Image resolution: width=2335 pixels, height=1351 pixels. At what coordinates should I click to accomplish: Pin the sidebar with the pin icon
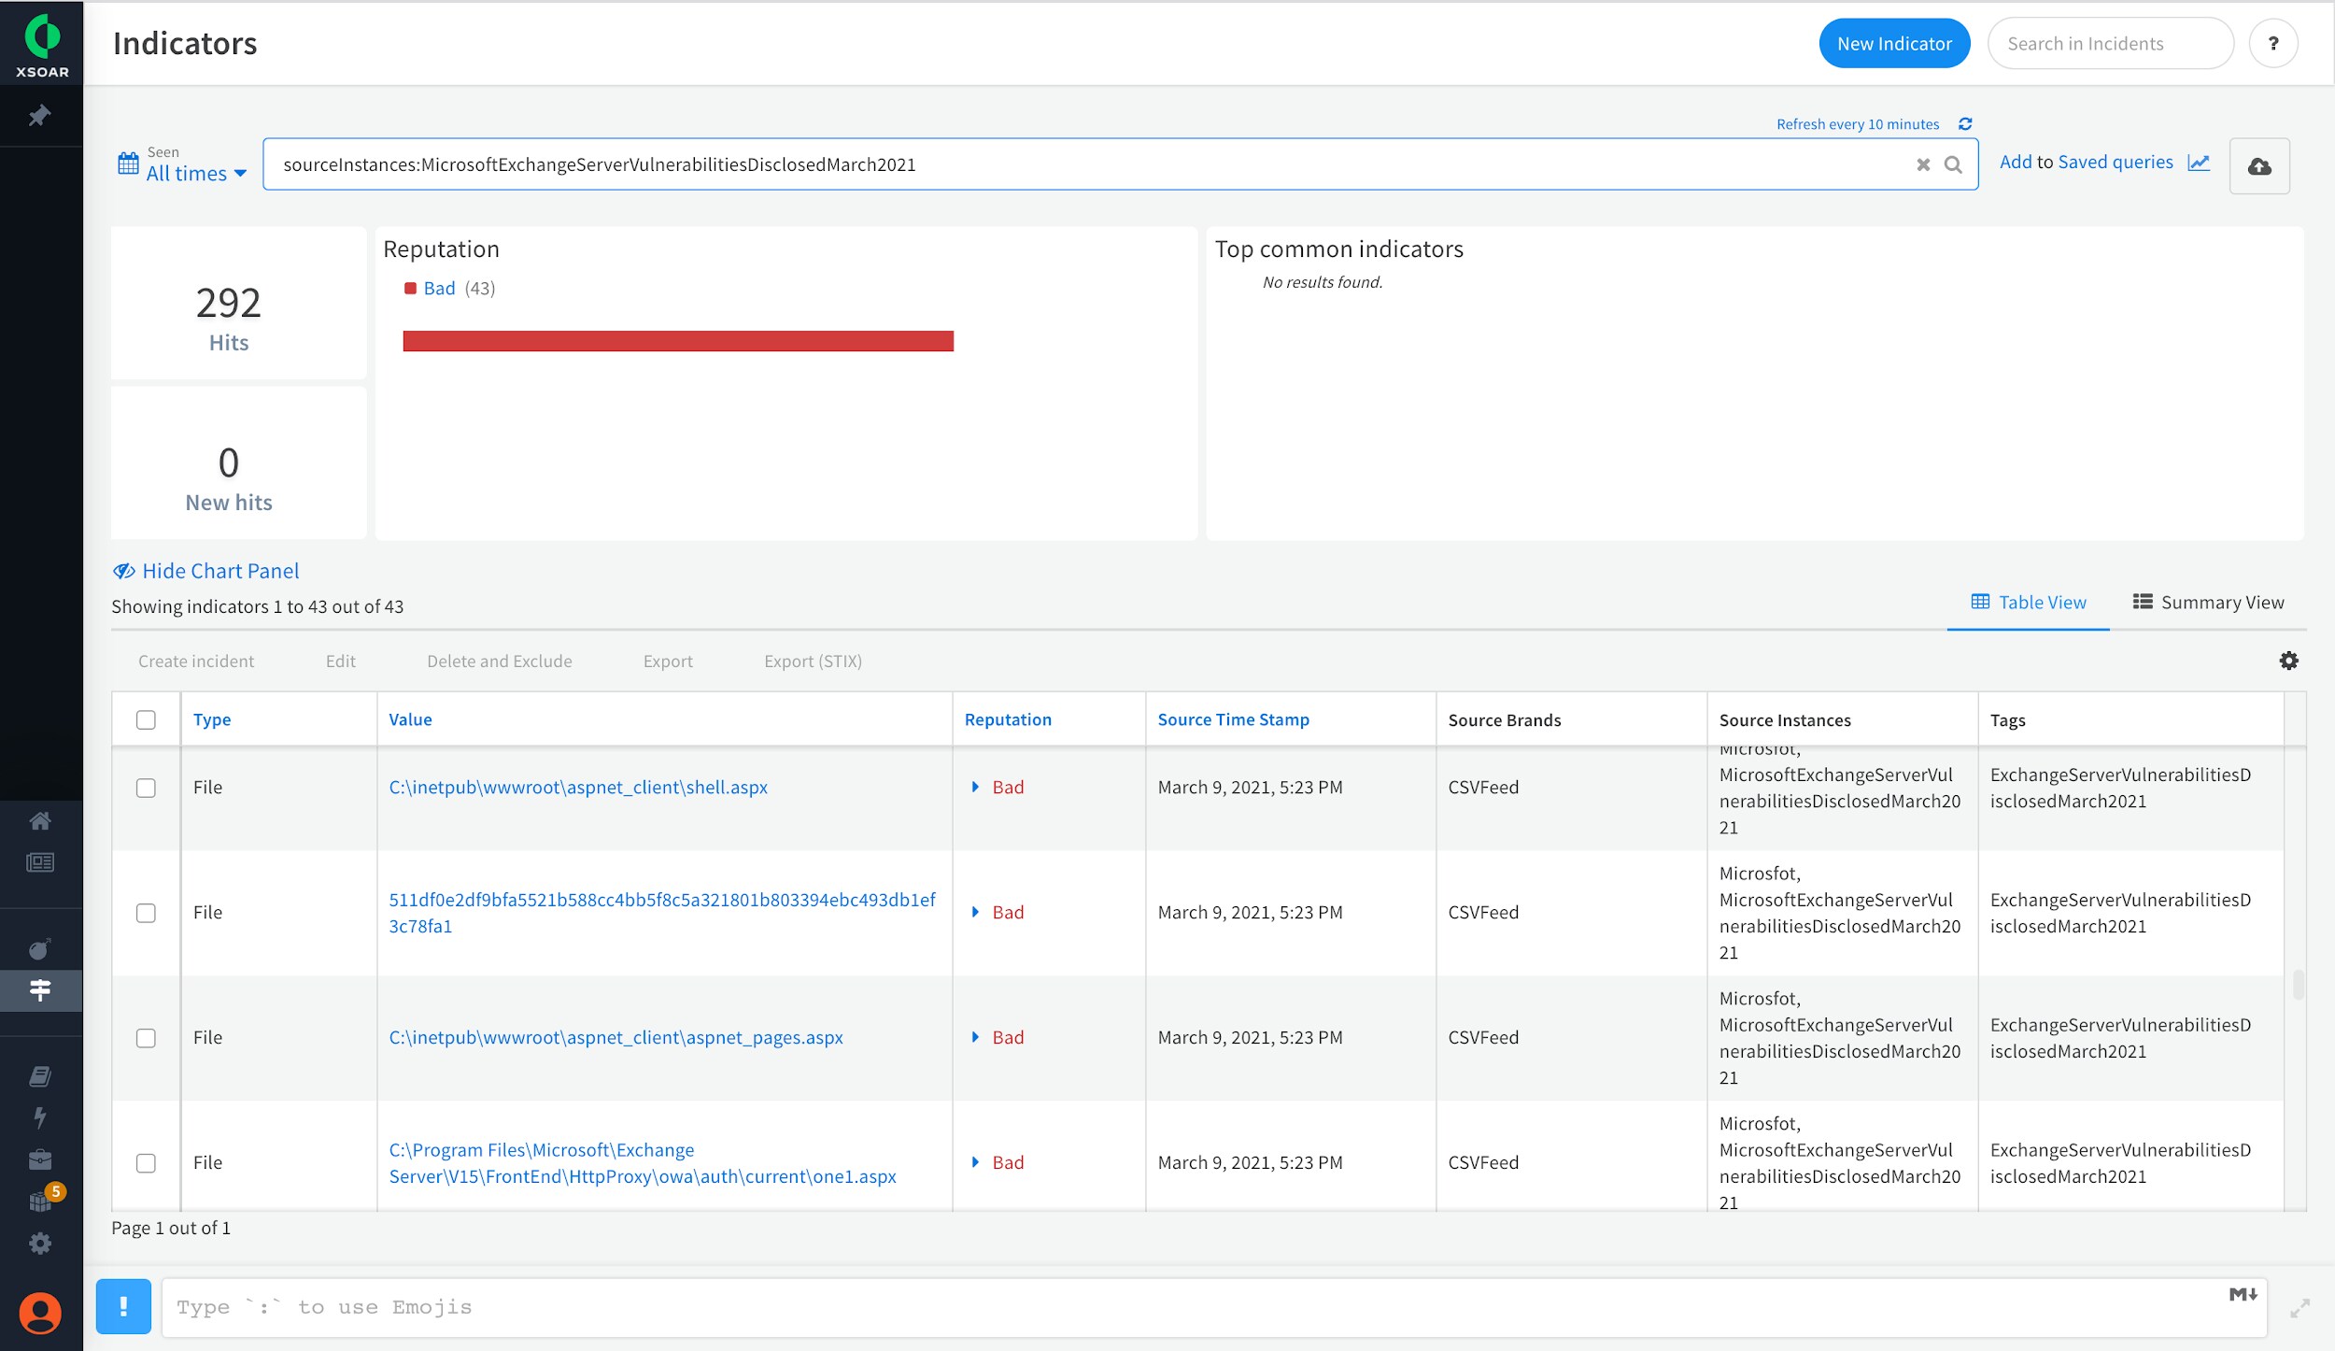pos(39,116)
